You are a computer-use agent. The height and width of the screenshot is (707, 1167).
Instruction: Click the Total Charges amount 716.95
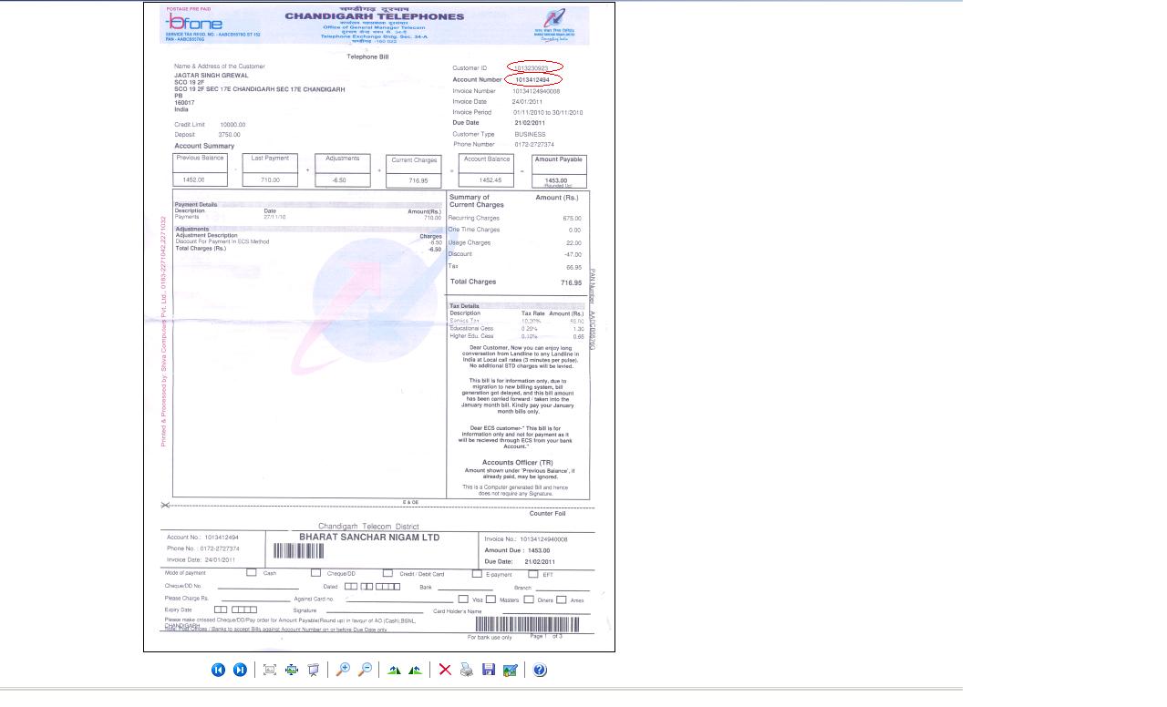point(571,282)
